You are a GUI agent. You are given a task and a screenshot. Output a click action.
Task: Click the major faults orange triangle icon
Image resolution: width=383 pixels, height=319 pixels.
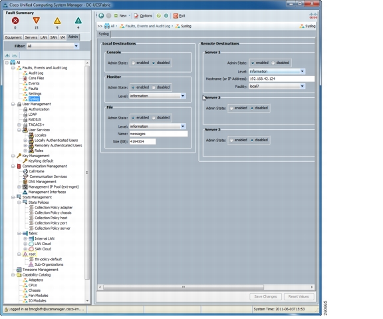36,21
